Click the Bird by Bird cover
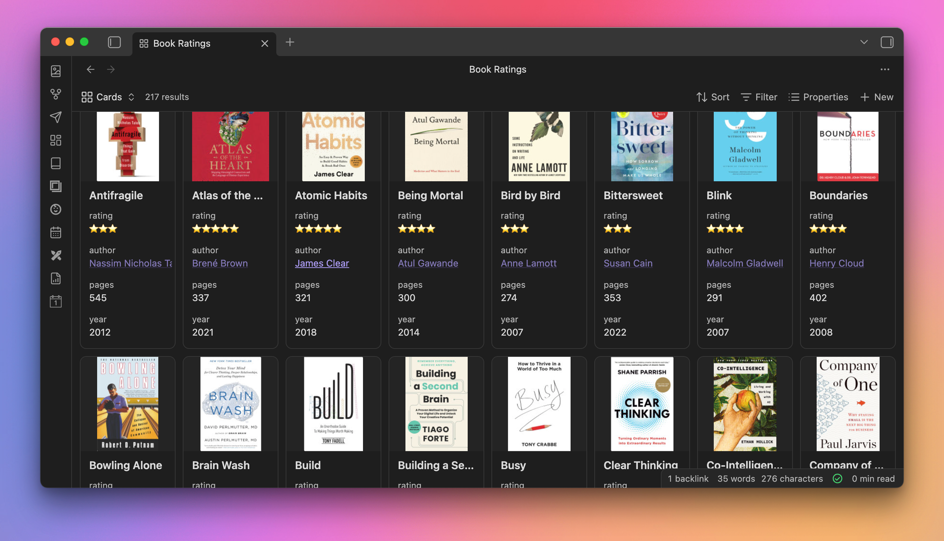The width and height of the screenshot is (944, 541). coord(539,146)
